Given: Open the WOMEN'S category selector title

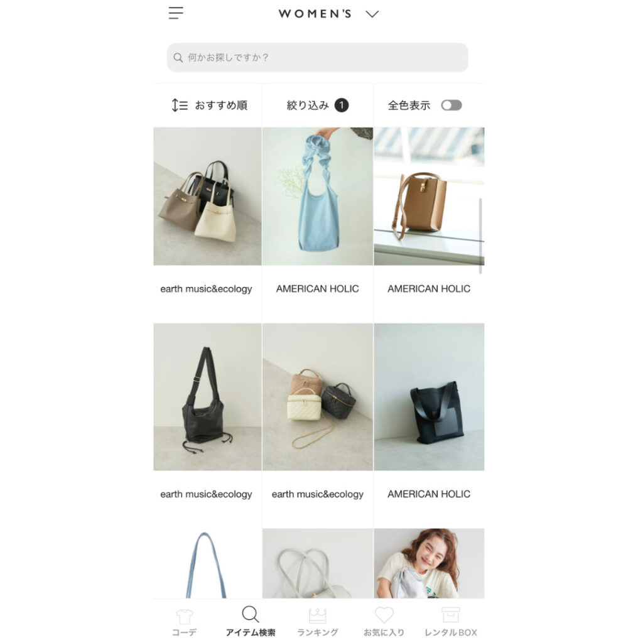Looking at the screenshot, I should pos(315,14).
